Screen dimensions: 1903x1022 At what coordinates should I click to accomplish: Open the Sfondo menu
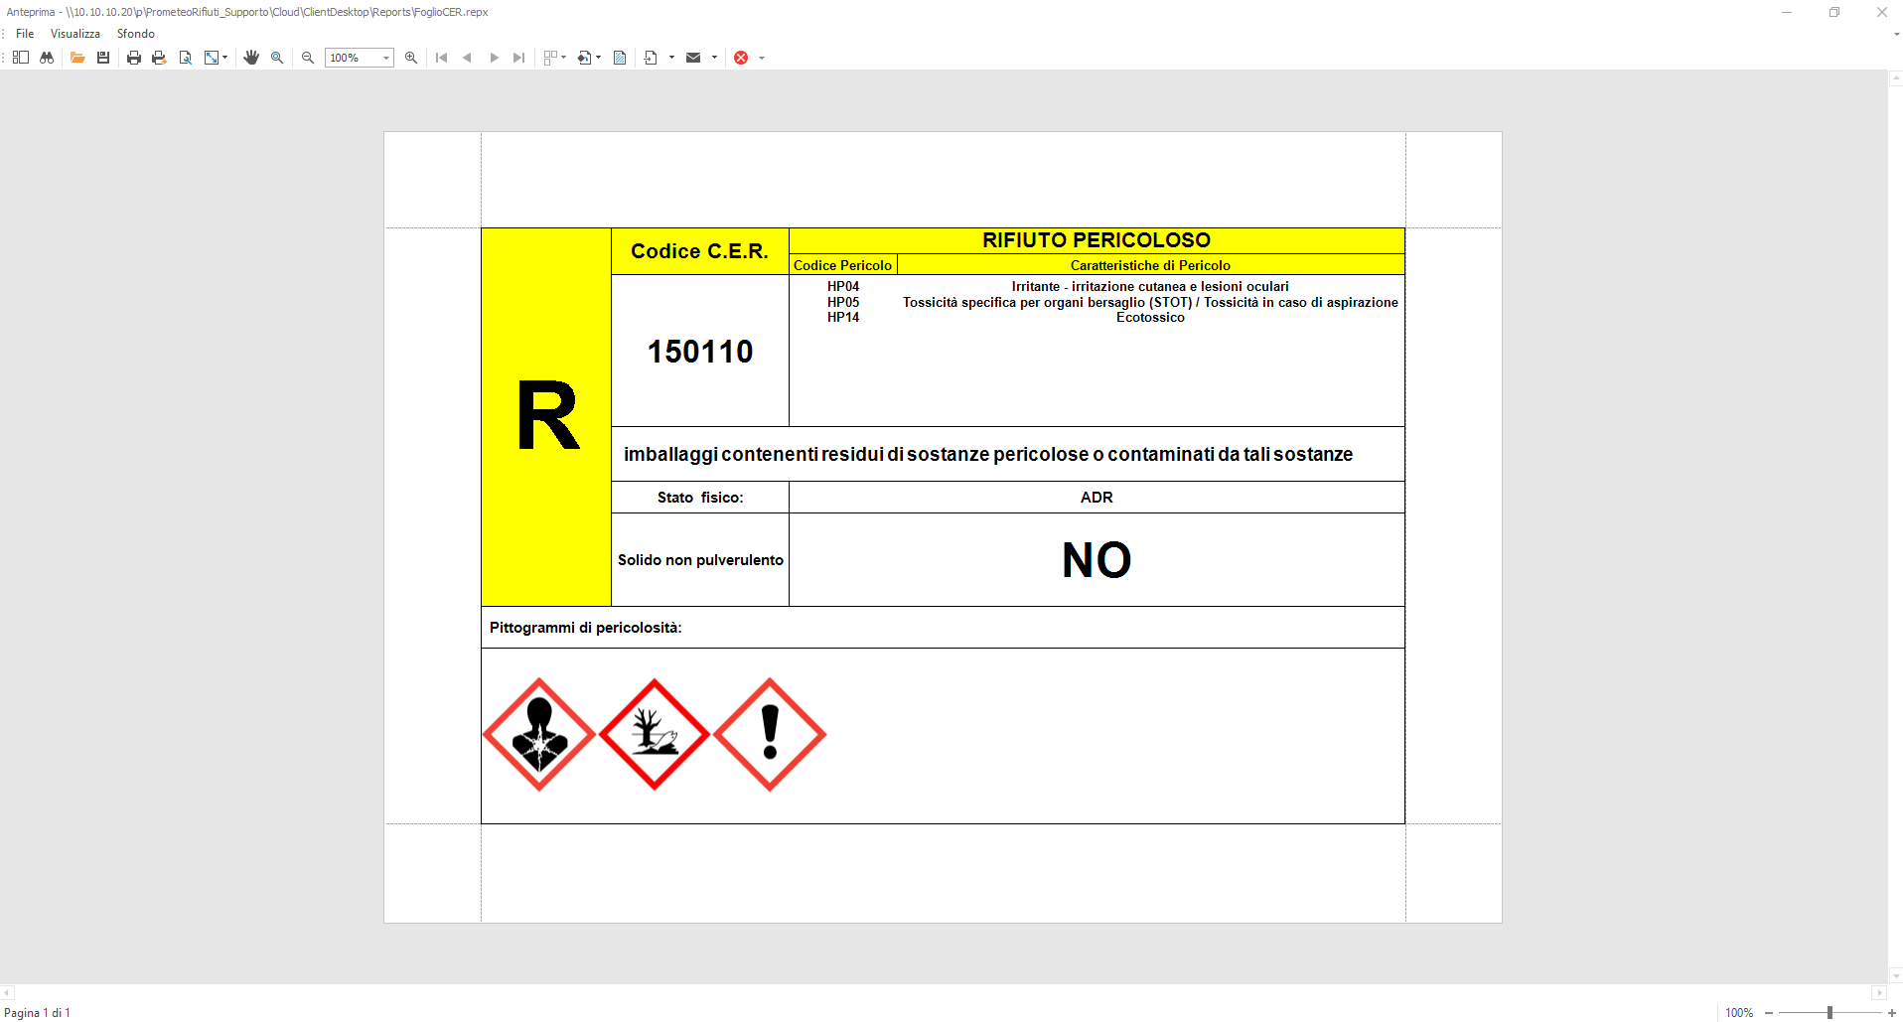click(136, 34)
